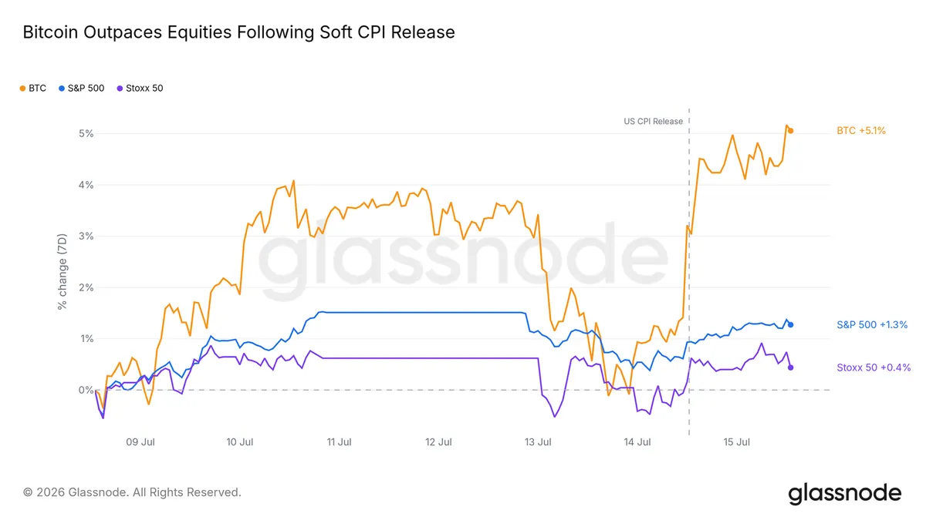Image resolution: width=926 pixels, height=520 pixels.
Task: Click the Glassnode copyright notice text
Action: (132, 491)
